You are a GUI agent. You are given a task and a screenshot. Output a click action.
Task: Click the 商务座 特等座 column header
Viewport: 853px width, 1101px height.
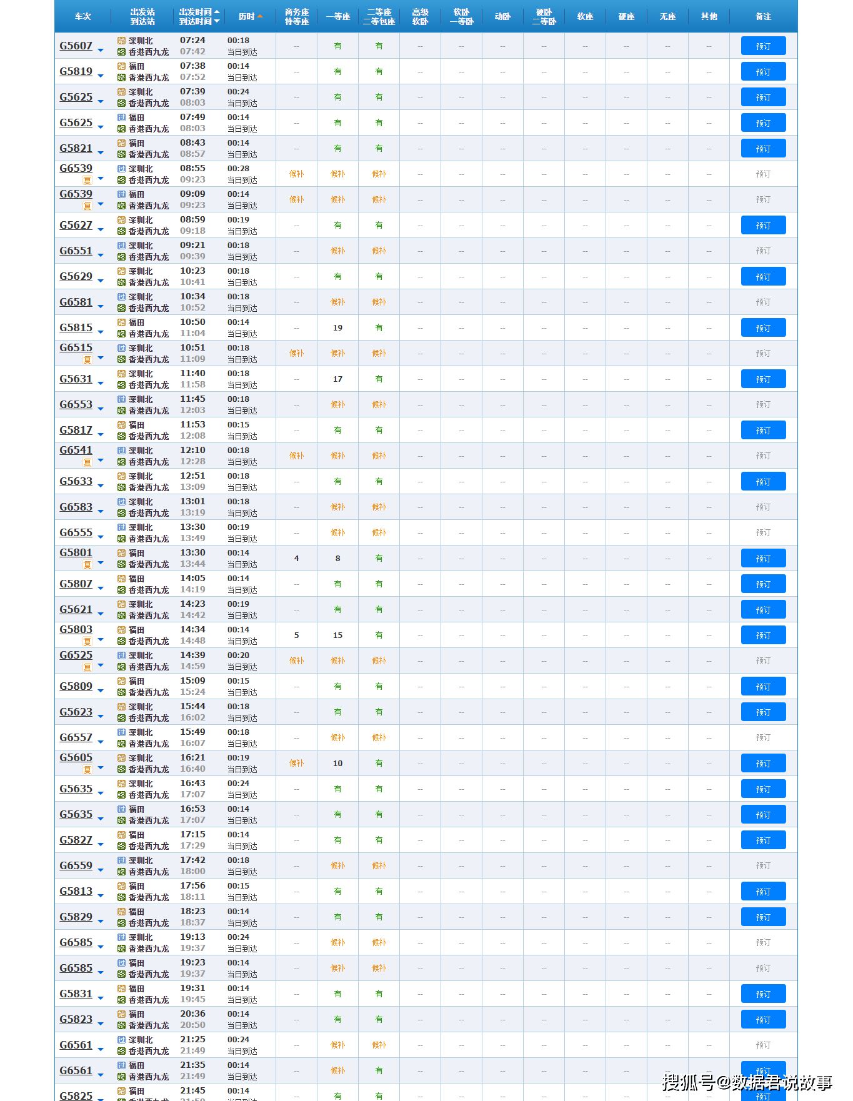tap(297, 17)
